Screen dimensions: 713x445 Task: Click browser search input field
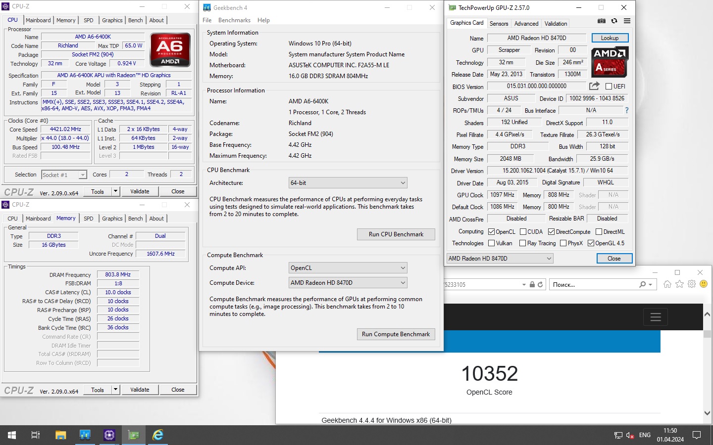(594, 285)
